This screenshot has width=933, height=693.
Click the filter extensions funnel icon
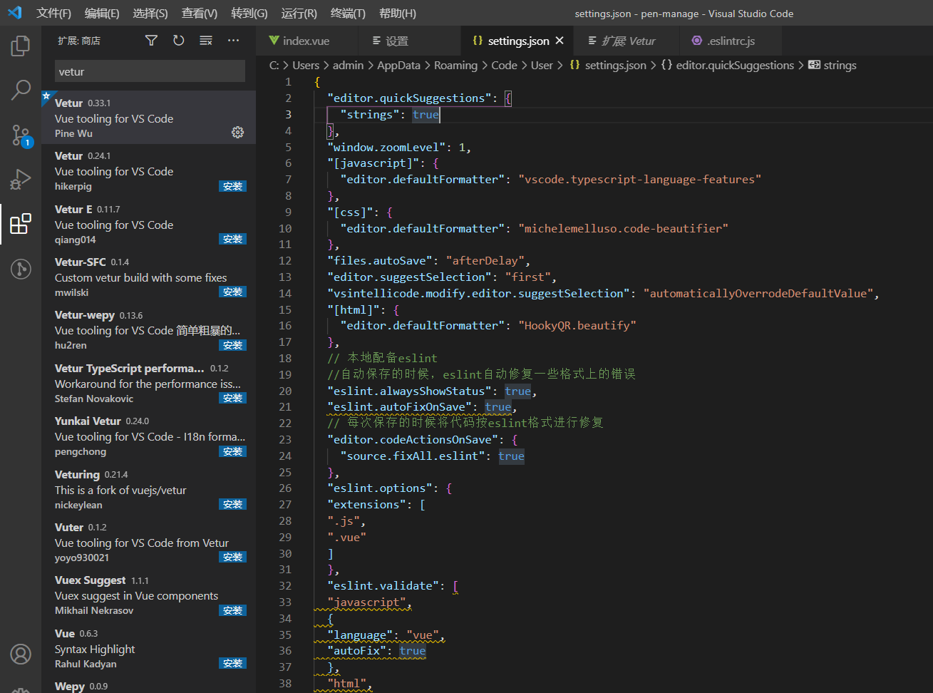(151, 41)
